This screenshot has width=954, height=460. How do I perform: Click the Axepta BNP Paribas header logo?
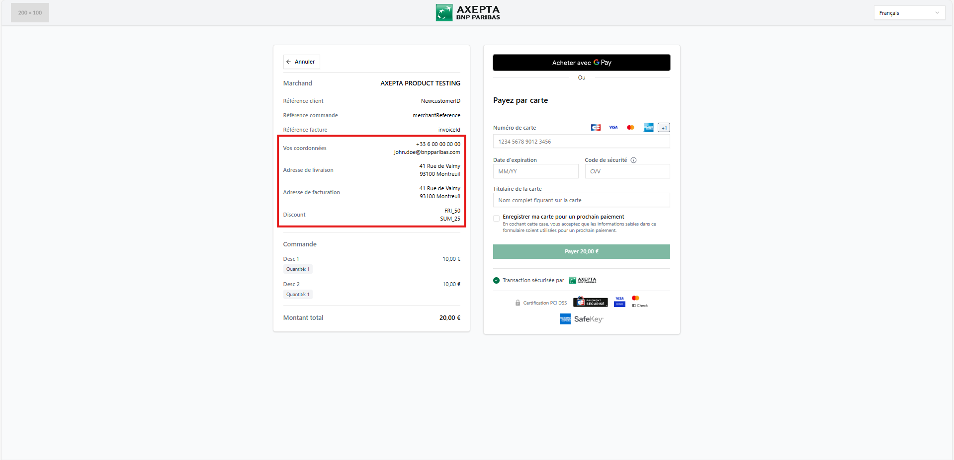(468, 13)
